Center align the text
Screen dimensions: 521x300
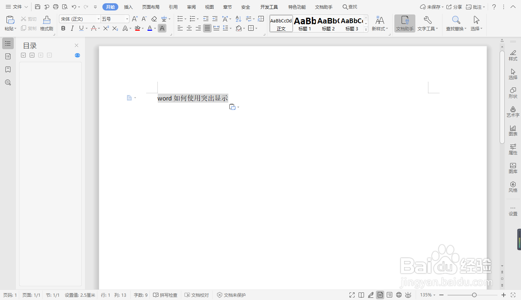(189, 28)
